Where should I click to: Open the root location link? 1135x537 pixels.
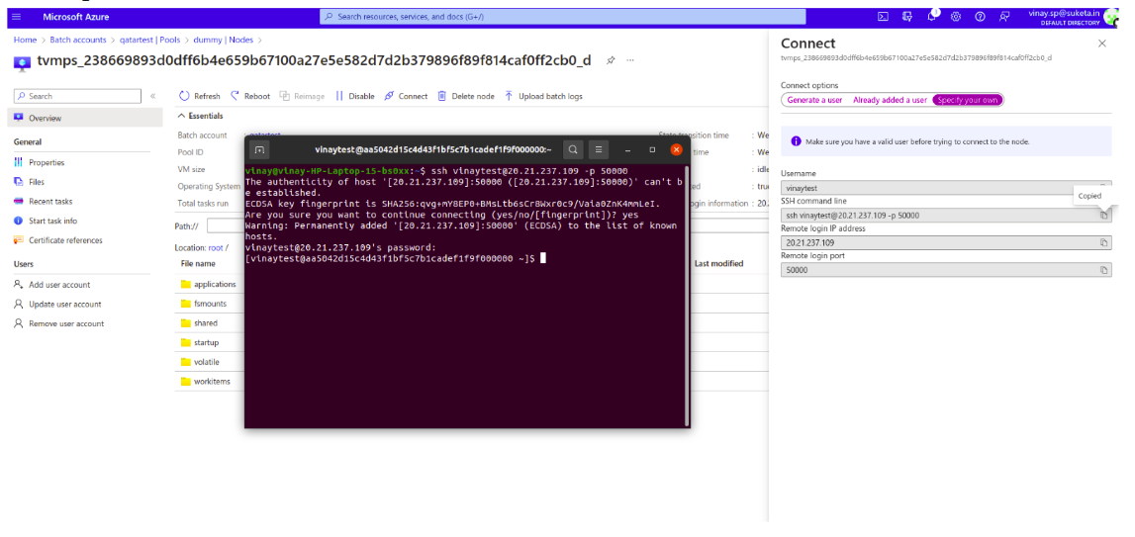pos(216,247)
